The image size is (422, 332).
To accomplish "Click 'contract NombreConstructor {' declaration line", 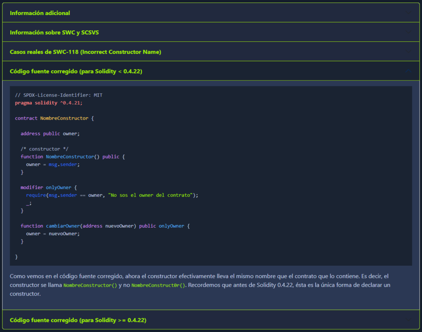I will click(54, 118).
